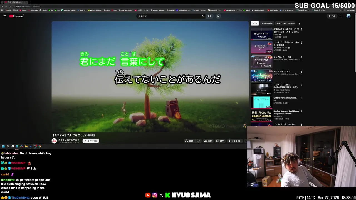The width and height of the screenshot is (356, 200).
Task: Subscribe using チャンネル登録 button
Action: pyautogui.click(x=91, y=141)
